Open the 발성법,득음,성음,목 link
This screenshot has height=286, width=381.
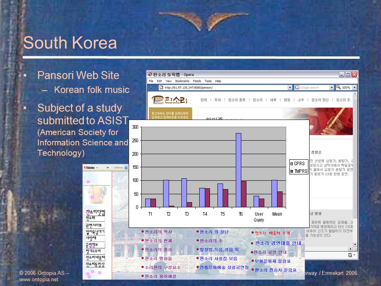(219, 249)
